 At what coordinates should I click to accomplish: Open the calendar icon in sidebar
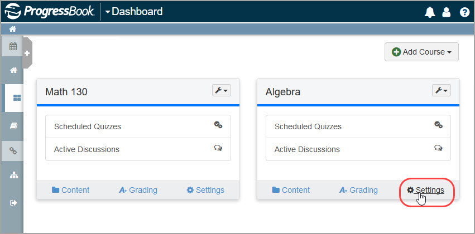click(x=13, y=47)
